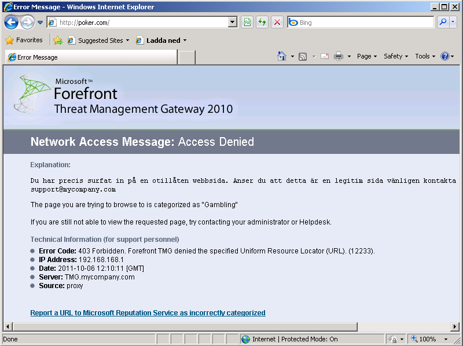
Task: Open the Home page icon
Action: coord(282,56)
